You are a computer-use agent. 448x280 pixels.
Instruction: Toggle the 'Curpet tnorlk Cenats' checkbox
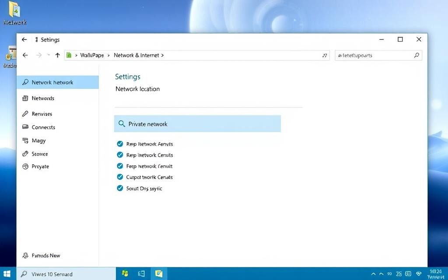coord(120,177)
